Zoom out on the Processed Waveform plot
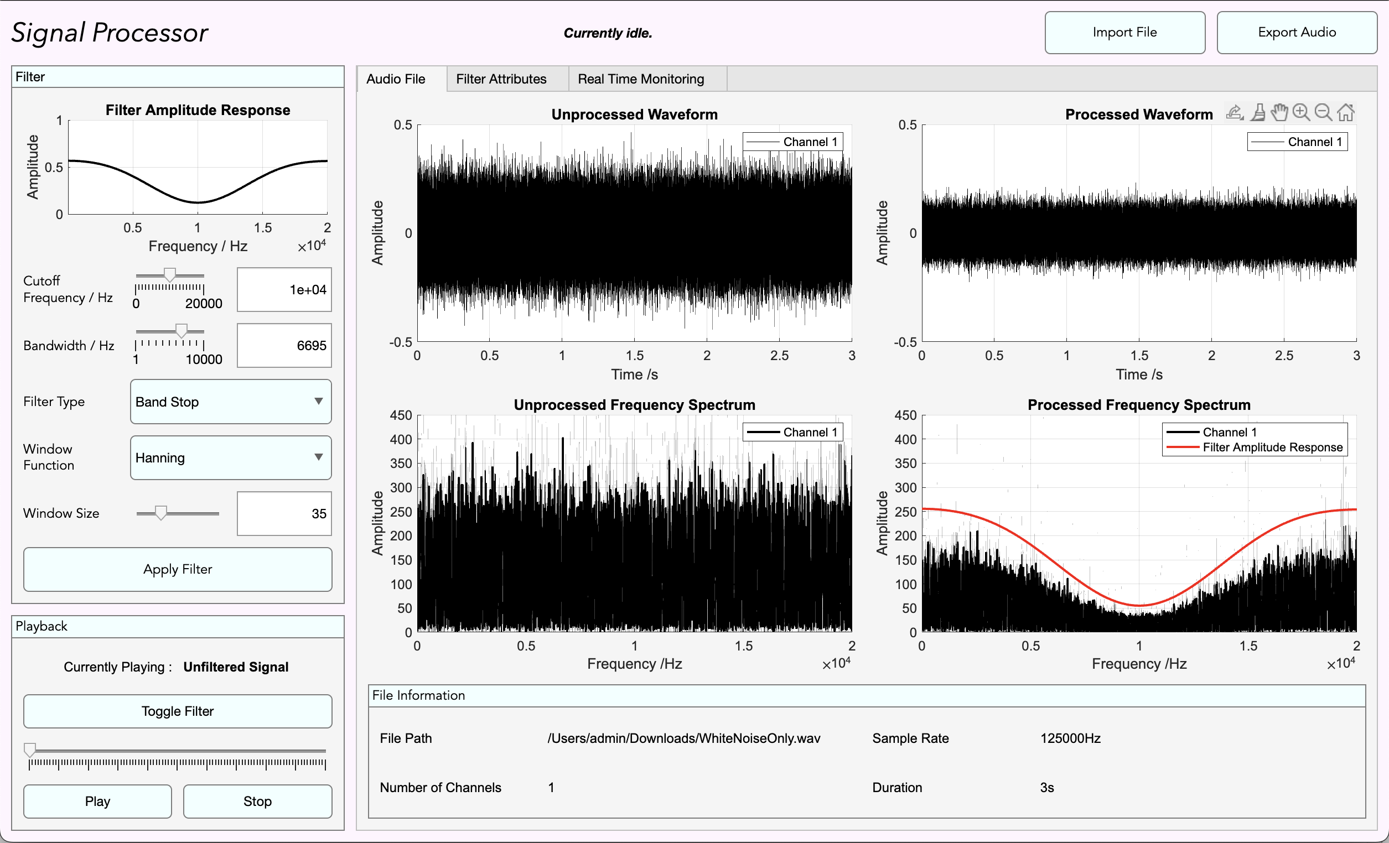The height and width of the screenshot is (843, 1389). pyautogui.click(x=1323, y=112)
